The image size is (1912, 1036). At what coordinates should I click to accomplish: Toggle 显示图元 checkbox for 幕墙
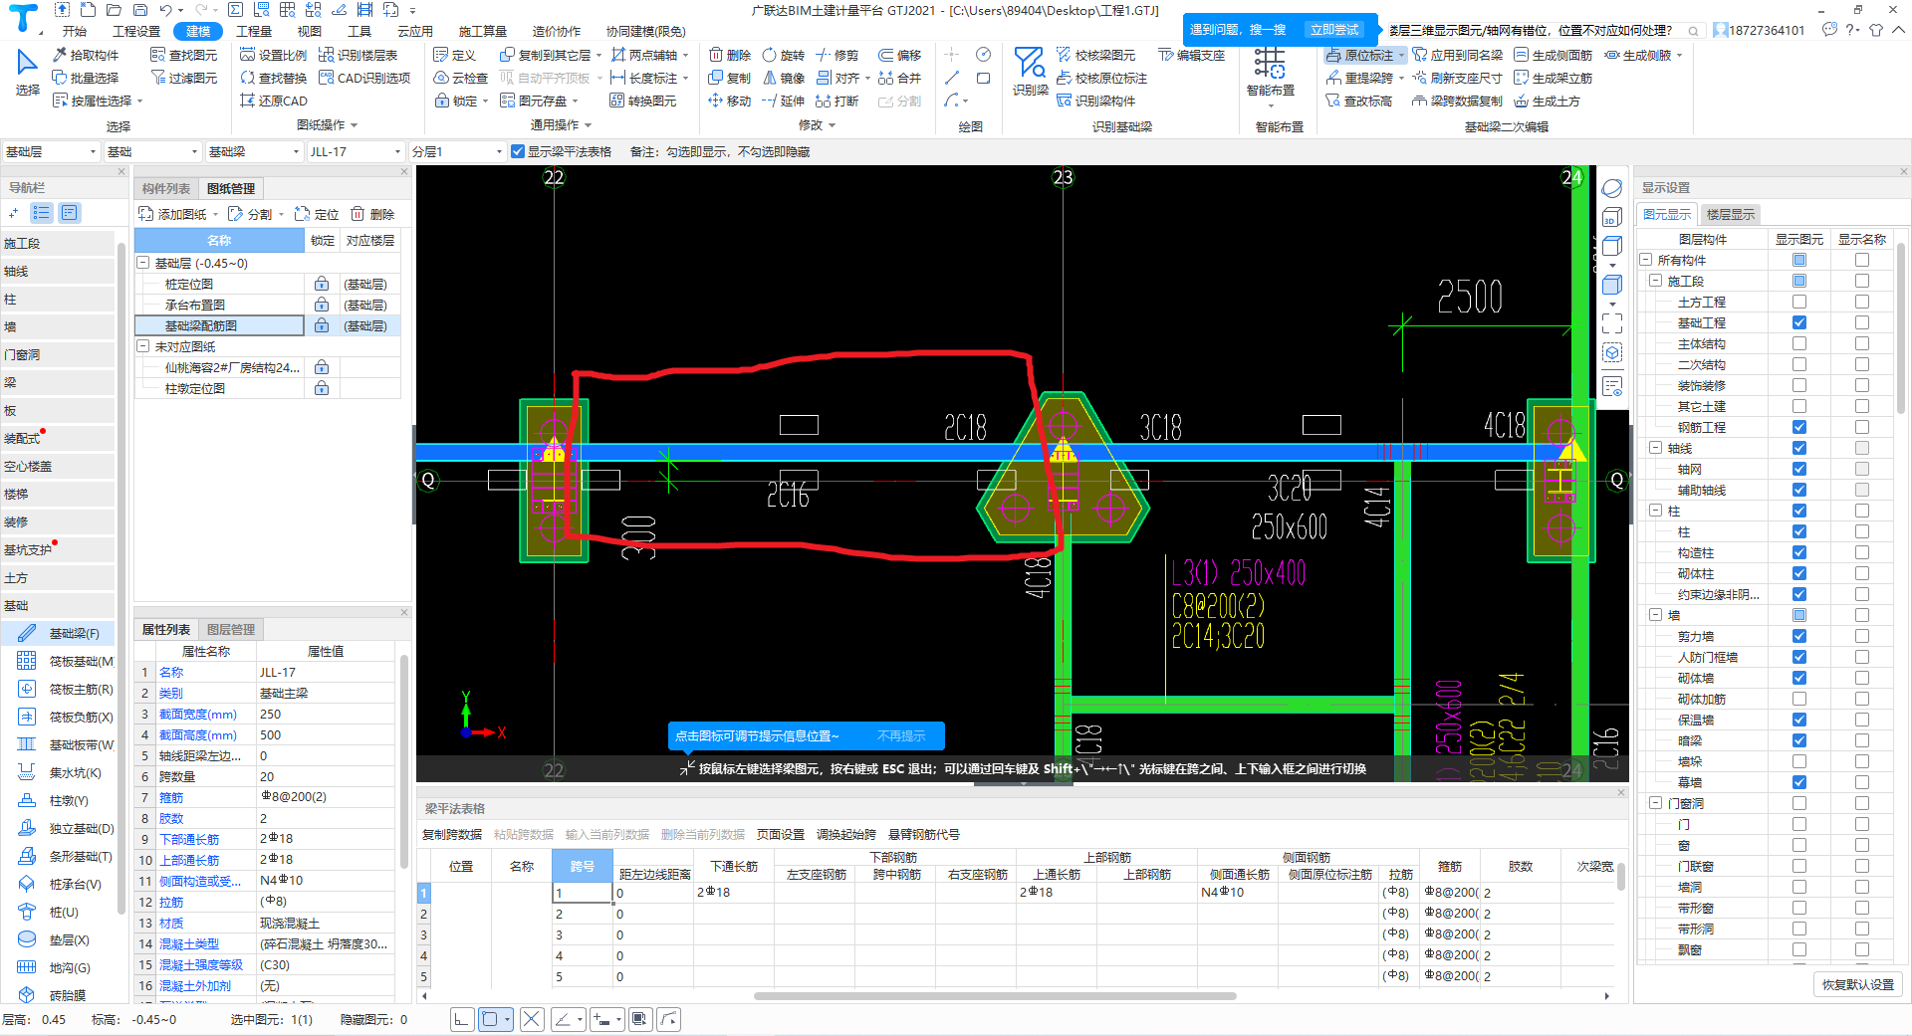tap(1799, 782)
